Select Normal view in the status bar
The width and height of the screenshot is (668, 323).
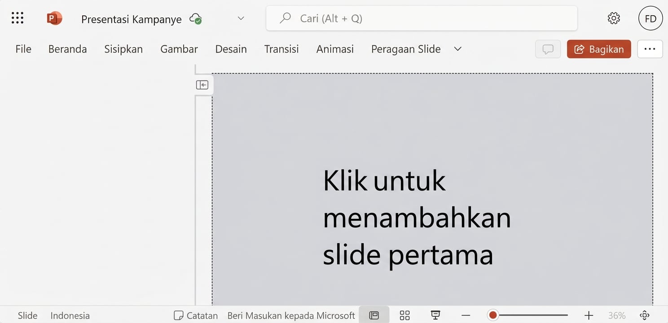(374, 315)
